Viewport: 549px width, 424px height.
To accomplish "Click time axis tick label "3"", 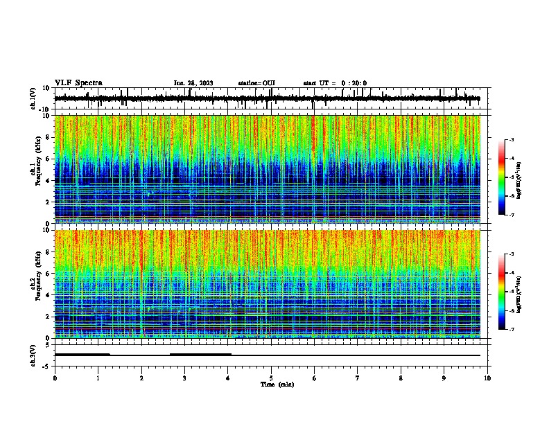I will click(x=184, y=378).
